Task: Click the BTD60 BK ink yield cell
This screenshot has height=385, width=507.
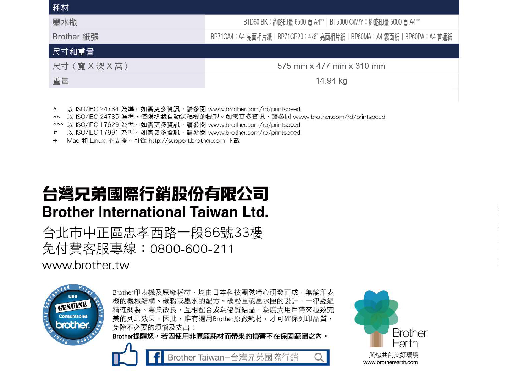Action: (332, 22)
